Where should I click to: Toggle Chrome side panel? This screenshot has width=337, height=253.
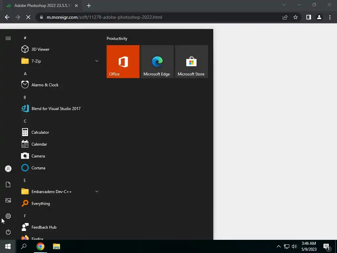tap(309, 17)
